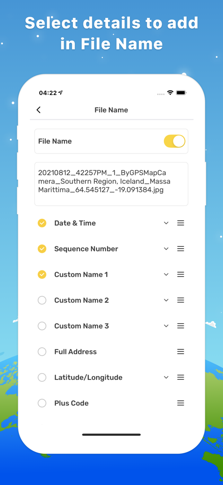Click the Plus Code label
Viewport: 223px width, 485px height.
click(71, 403)
